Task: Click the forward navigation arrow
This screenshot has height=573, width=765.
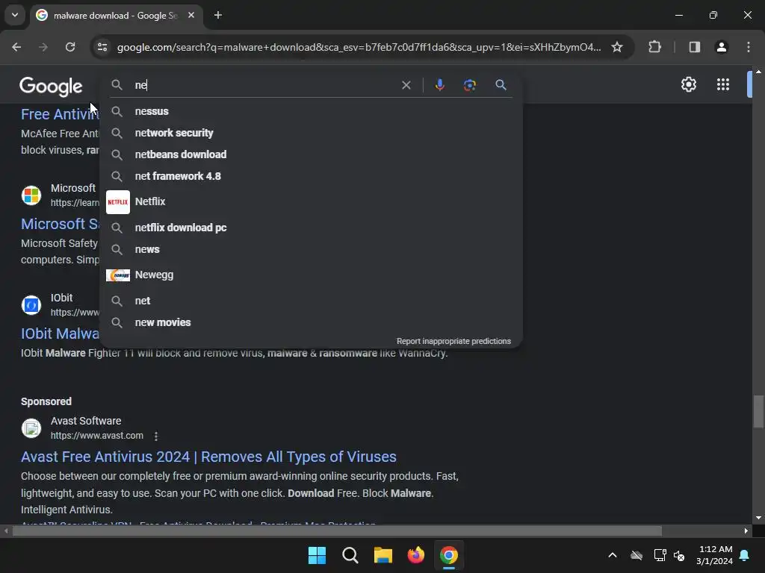Action: point(43,47)
